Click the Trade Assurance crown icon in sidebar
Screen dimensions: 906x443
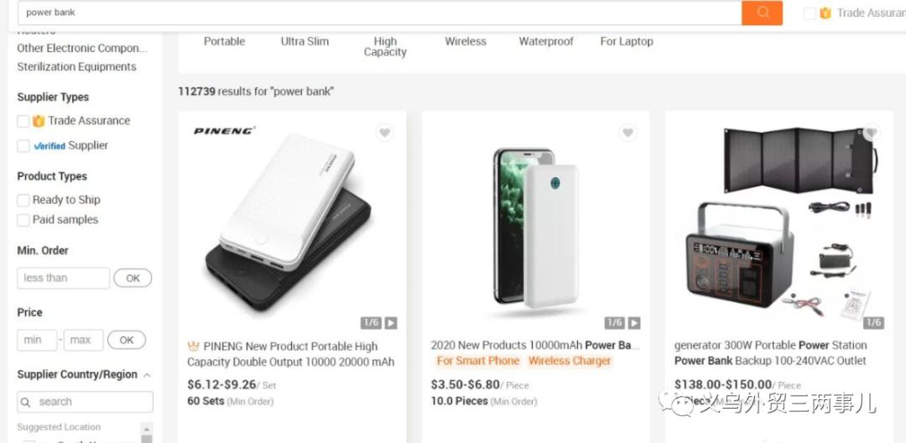pos(39,121)
